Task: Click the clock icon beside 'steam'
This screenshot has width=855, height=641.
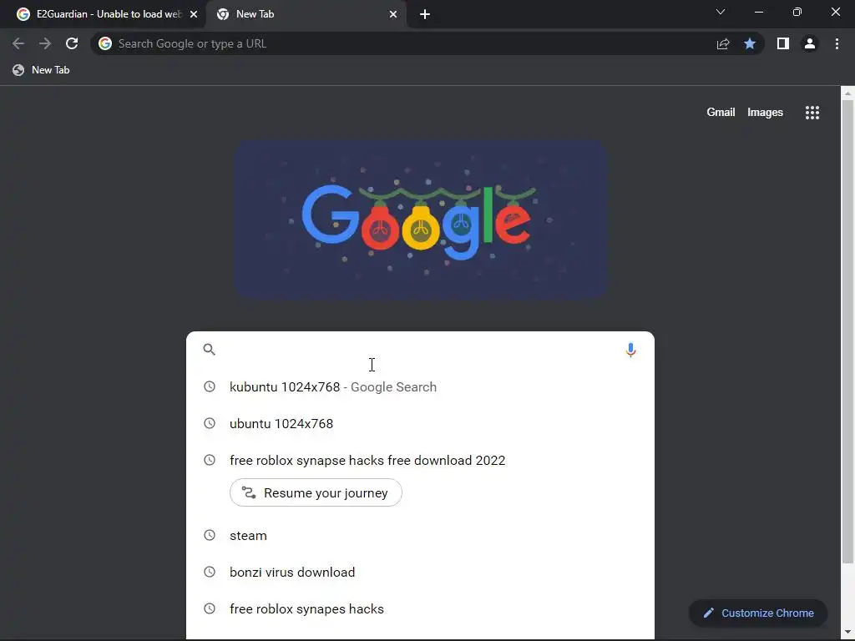Action: [x=210, y=535]
